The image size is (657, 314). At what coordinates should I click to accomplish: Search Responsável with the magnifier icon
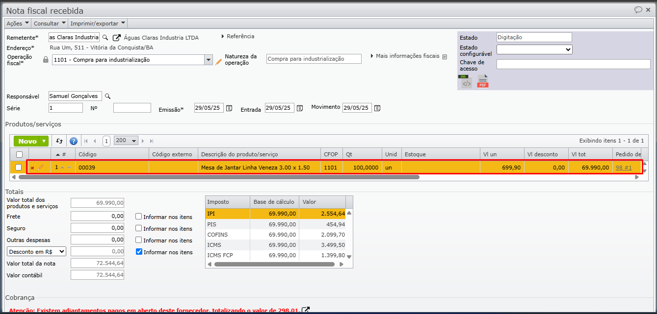(108, 97)
